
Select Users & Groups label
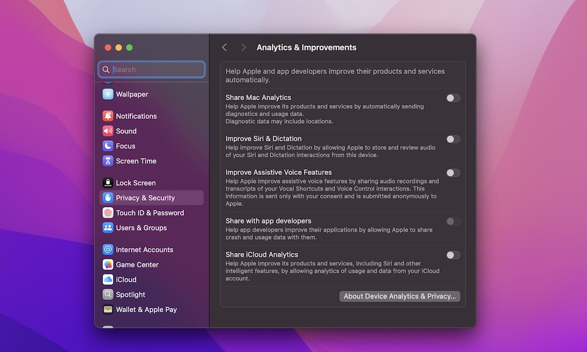click(x=141, y=228)
